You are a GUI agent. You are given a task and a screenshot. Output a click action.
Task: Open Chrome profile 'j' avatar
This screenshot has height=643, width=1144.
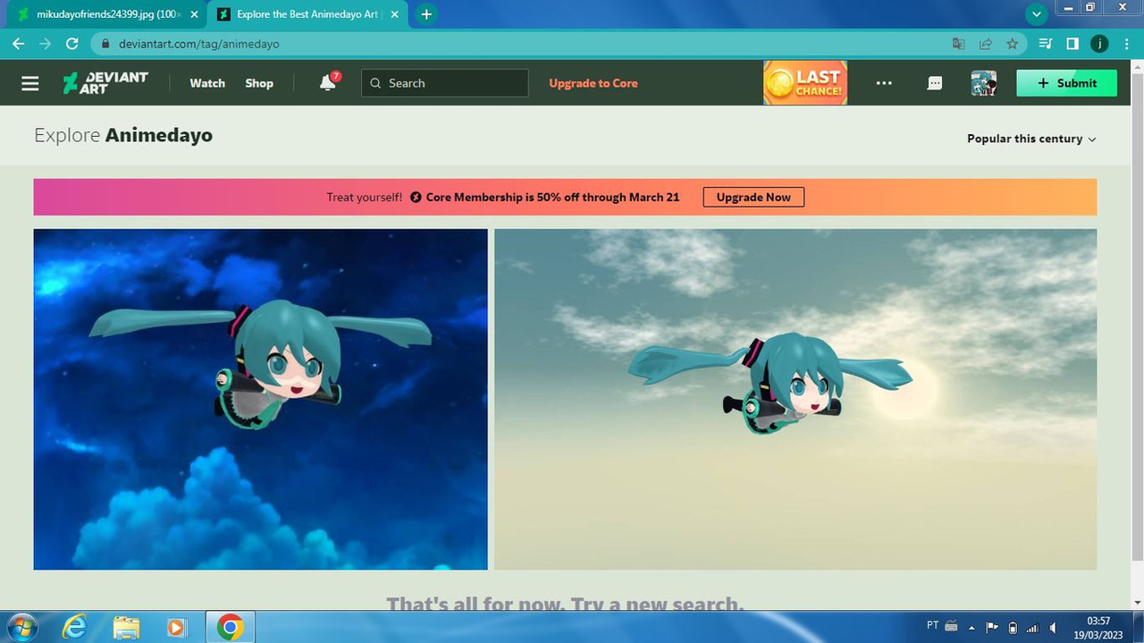[x=1099, y=43]
